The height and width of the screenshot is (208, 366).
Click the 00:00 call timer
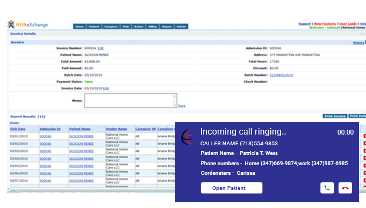pos(345,132)
